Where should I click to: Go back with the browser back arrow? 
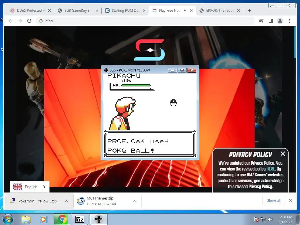click(11, 21)
